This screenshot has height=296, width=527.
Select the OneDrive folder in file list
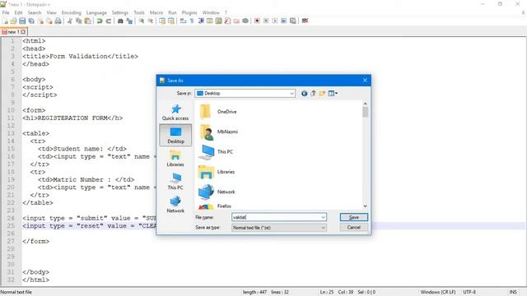(218, 112)
